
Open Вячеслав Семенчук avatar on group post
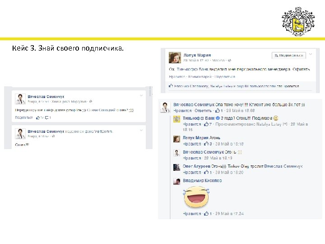point(20,99)
